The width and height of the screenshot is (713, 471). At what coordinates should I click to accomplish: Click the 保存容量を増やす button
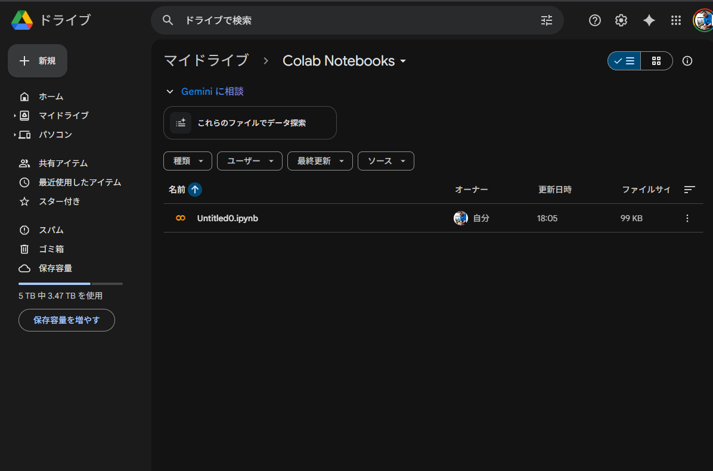click(x=66, y=320)
